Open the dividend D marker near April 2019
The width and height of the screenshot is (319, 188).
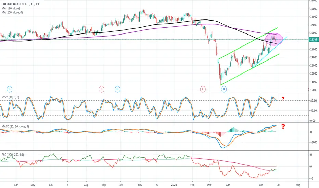click(x=9, y=89)
